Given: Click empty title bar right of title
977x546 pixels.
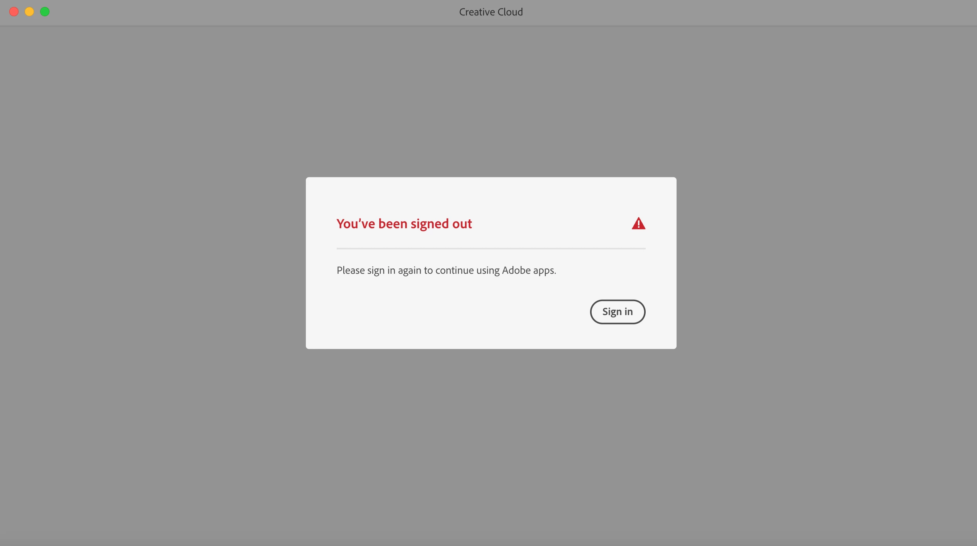Looking at the screenshot, I should pyautogui.click(x=734, y=12).
